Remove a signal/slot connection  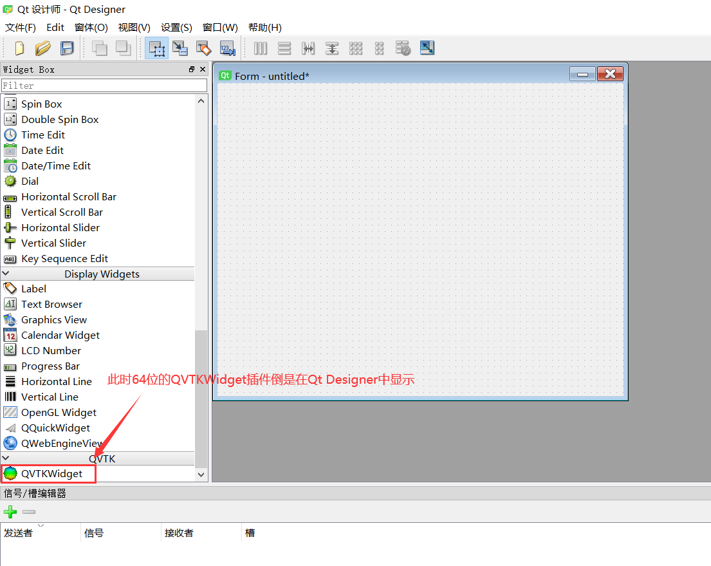click(x=28, y=511)
